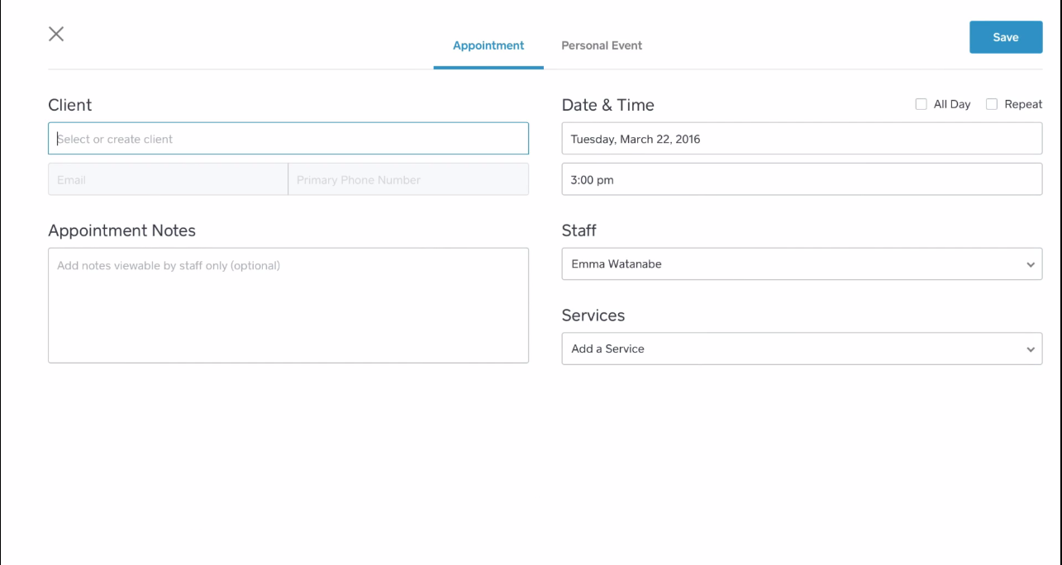1062x565 pixels.
Task: Click the Client section heading
Action: (x=70, y=105)
